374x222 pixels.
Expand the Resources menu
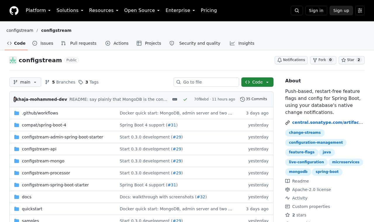pyautogui.click(x=104, y=11)
